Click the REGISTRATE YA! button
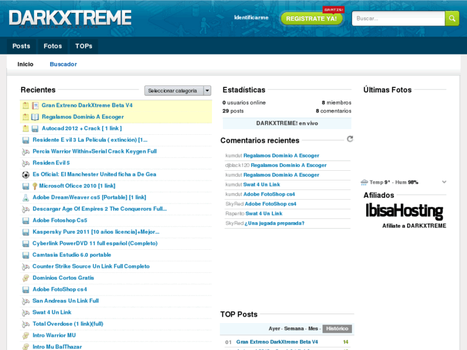 [x=312, y=19]
